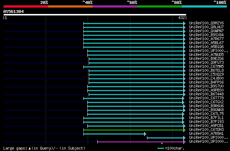Select the UniRef100_A5B1Q6 label
The height and width of the screenshot is (151, 230).
206,47
